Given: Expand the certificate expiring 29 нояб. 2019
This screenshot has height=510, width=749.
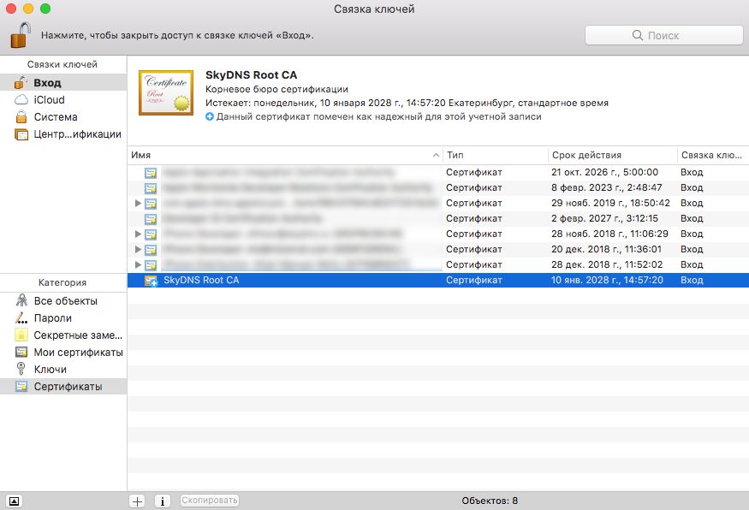Looking at the screenshot, I should [x=138, y=204].
